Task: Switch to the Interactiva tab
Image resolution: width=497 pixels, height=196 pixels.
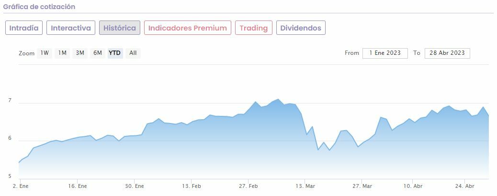Action: (71, 28)
